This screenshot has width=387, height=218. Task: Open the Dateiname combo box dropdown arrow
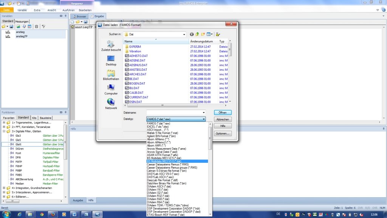pyautogui.click(x=204, y=112)
